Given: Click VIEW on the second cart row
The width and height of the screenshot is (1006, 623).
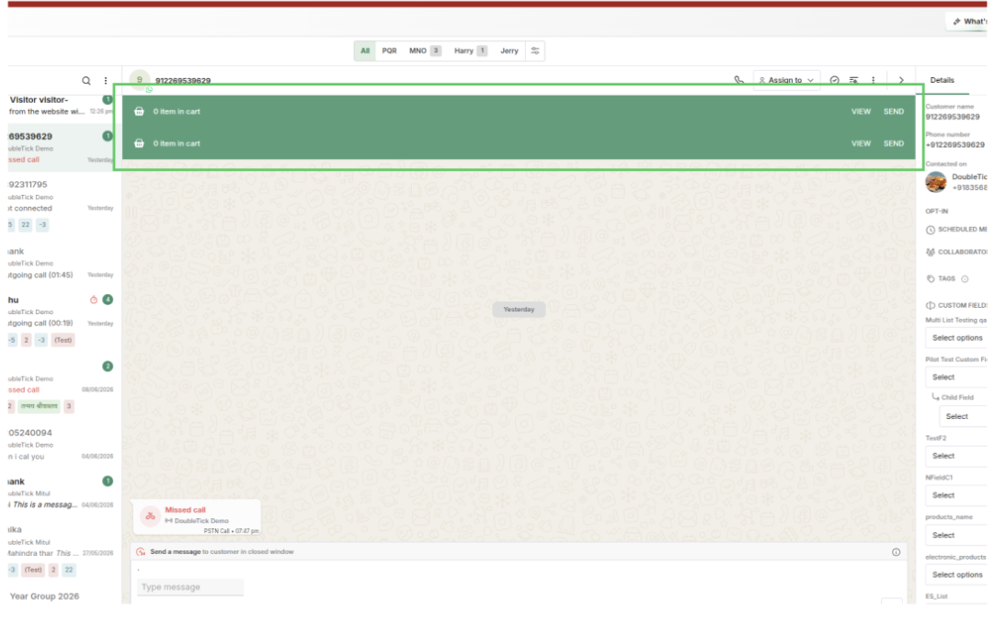Looking at the screenshot, I should 861,143.
